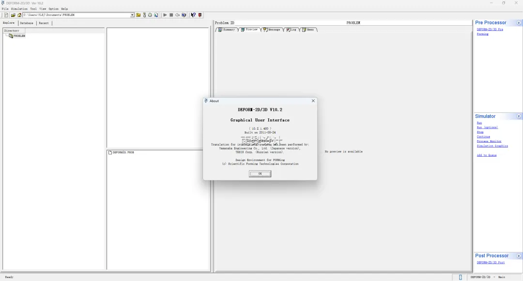Switch to the Database tab
523x281 pixels.
[27, 23]
